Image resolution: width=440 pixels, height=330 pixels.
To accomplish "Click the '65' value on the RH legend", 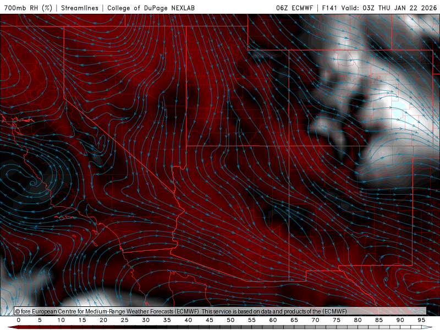I will click(x=294, y=320).
